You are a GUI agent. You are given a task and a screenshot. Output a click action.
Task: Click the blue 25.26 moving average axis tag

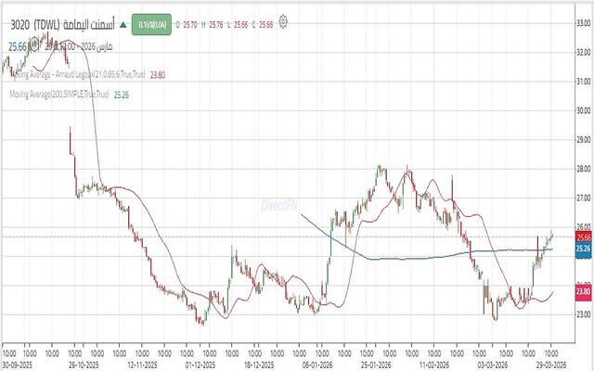click(584, 249)
